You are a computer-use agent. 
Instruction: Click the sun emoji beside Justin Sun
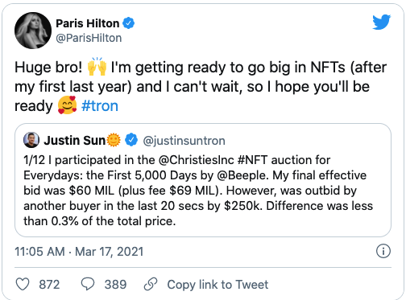pos(114,140)
